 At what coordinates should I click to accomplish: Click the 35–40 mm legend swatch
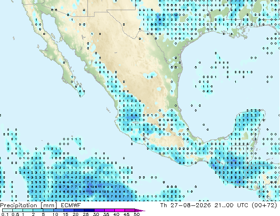(109, 210)
